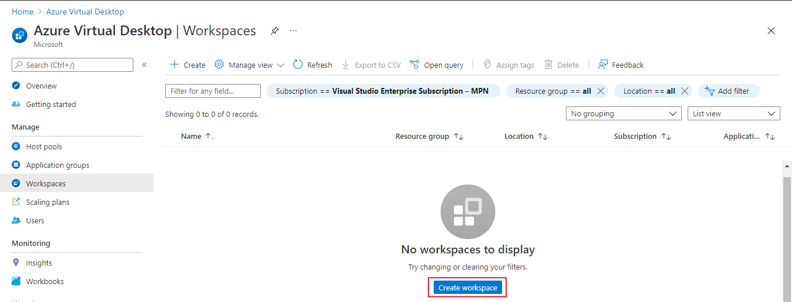The width and height of the screenshot is (792, 302).
Task: Open Getting started in the sidebar
Action: pos(51,104)
